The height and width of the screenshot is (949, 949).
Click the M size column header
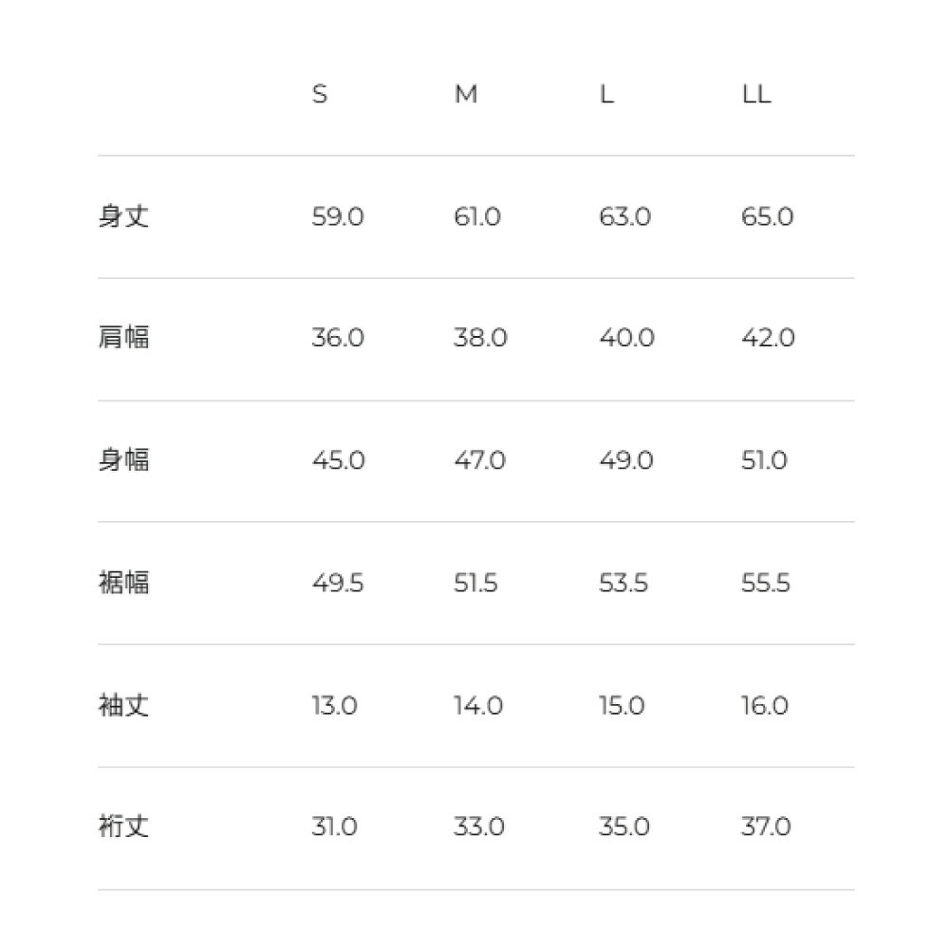[x=465, y=95]
